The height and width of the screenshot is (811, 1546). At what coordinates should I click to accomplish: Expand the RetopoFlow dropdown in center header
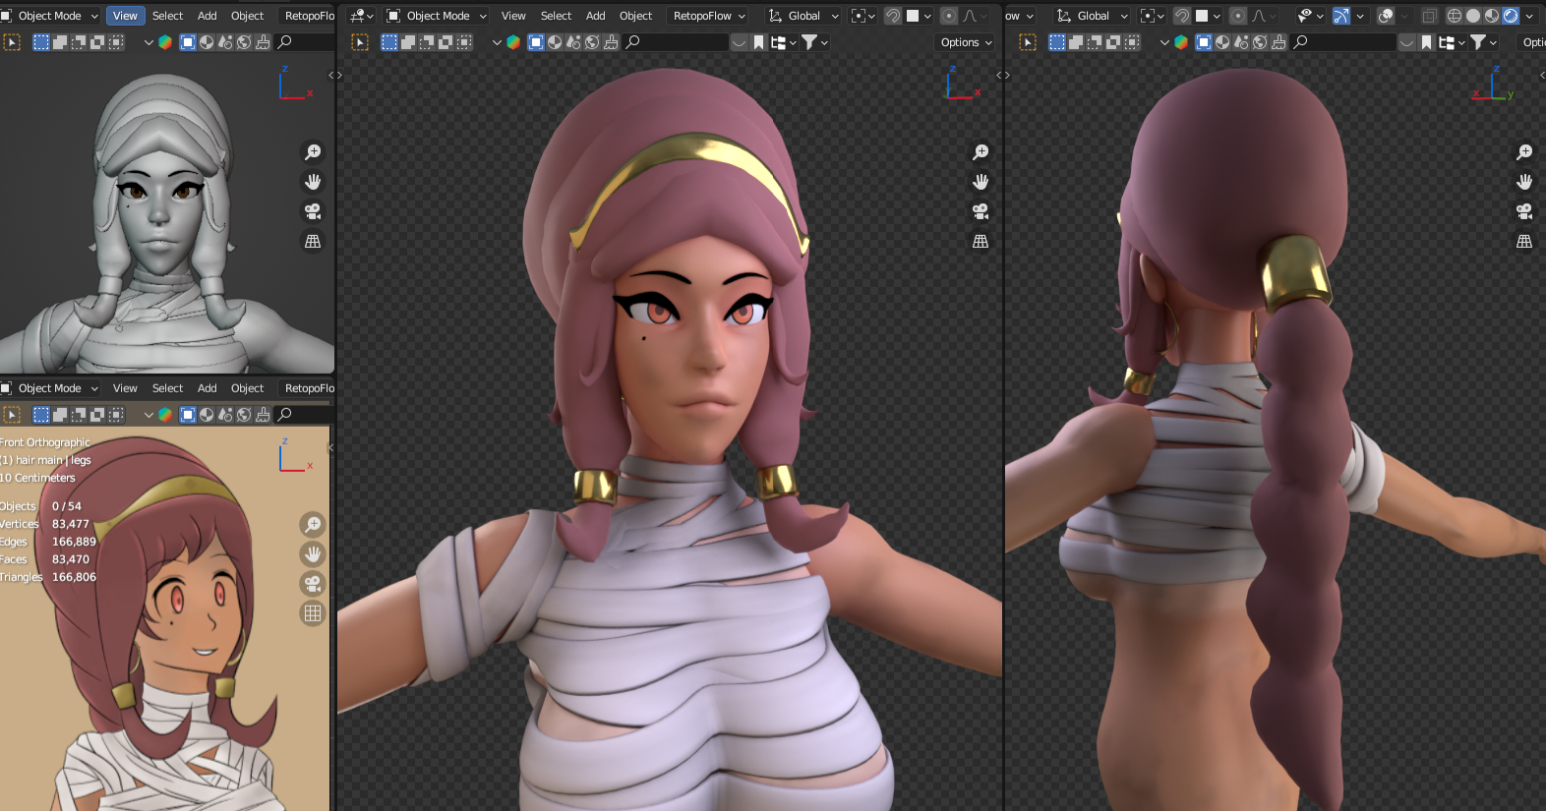[x=709, y=16]
